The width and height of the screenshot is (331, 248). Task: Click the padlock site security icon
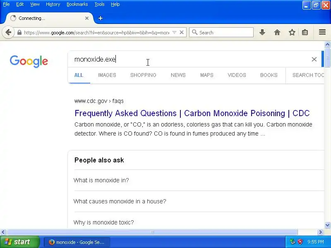19,33
